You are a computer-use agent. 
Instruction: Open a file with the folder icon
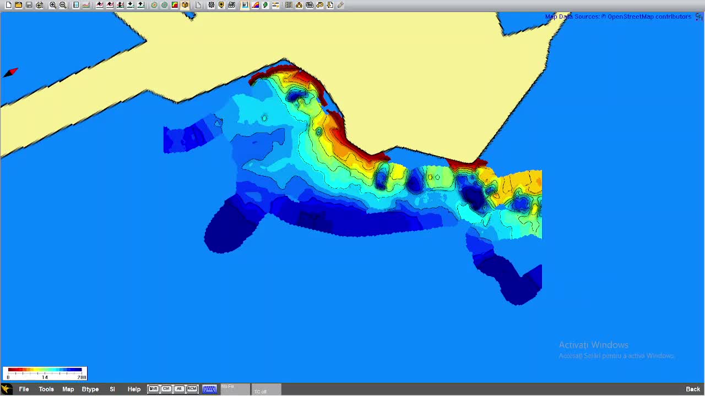(x=19, y=5)
